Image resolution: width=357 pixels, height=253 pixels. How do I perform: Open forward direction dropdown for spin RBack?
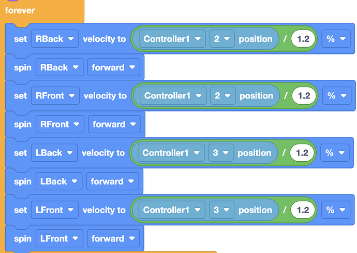coord(114,67)
